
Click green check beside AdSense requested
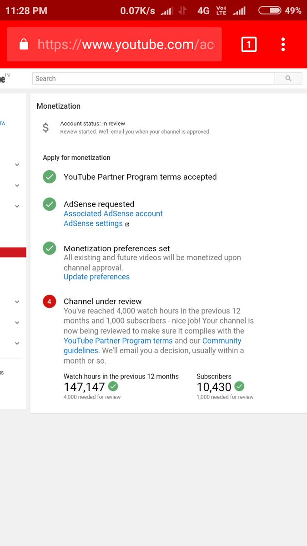click(x=50, y=204)
